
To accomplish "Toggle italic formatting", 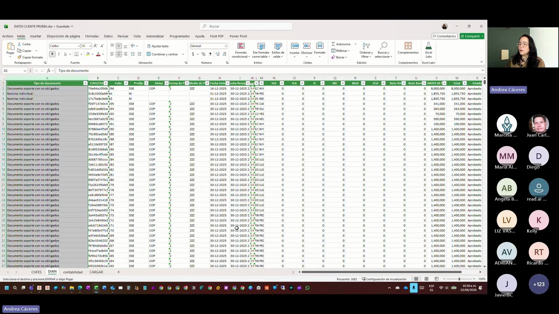I will click(x=59, y=54).
